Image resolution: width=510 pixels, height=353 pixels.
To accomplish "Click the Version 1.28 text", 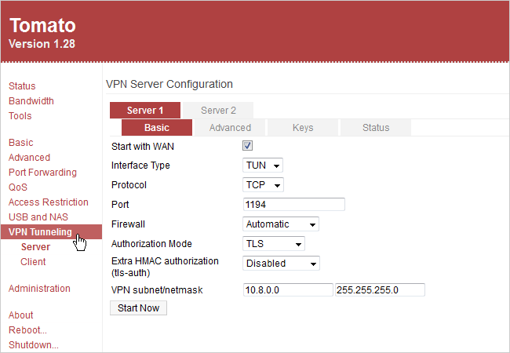I will tap(42, 44).
